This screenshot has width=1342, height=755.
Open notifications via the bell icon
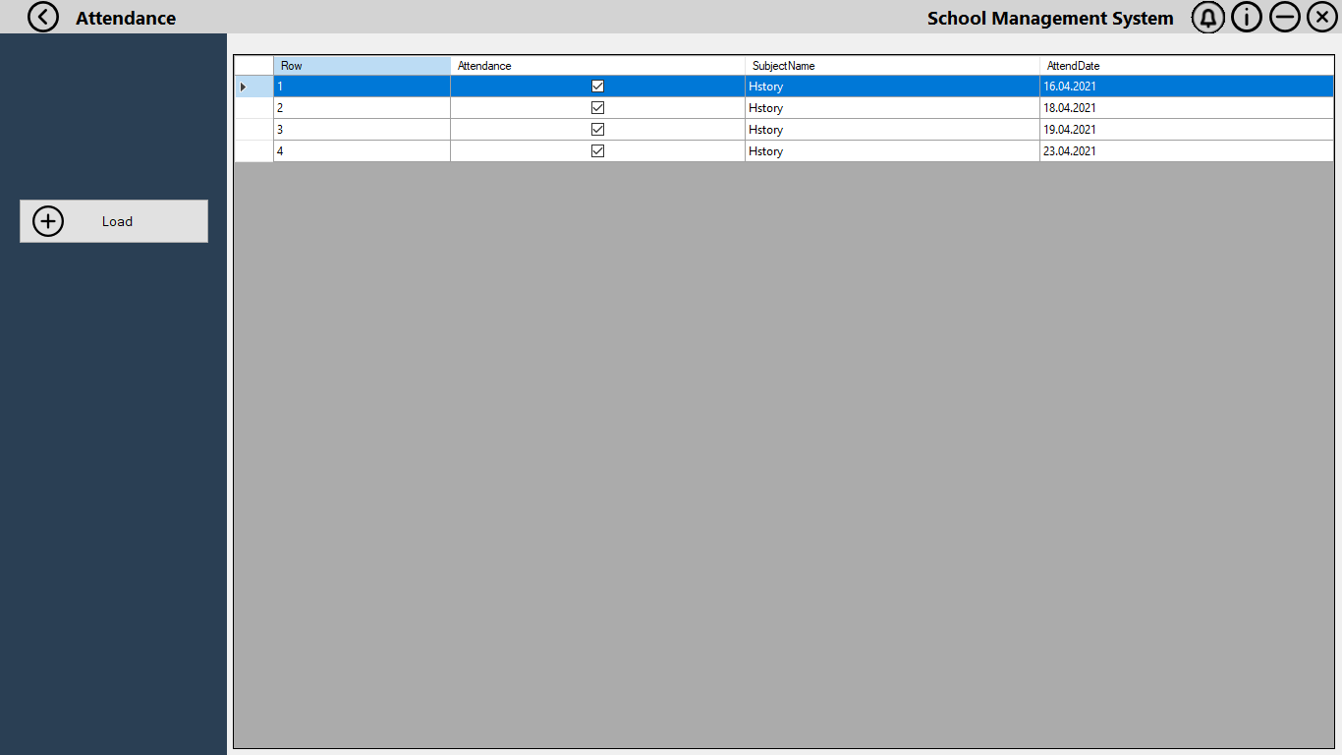(1207, 17)
